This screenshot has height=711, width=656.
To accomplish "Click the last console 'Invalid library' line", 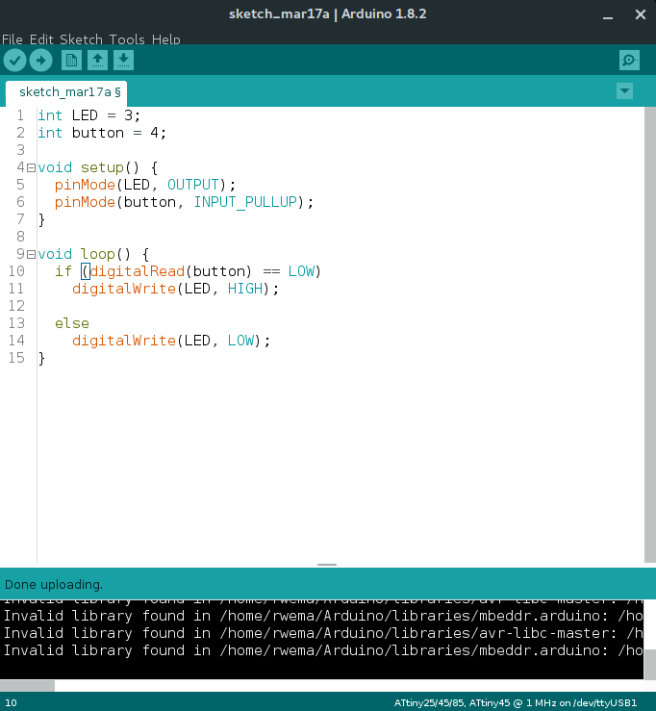I will tap(323, 650).
